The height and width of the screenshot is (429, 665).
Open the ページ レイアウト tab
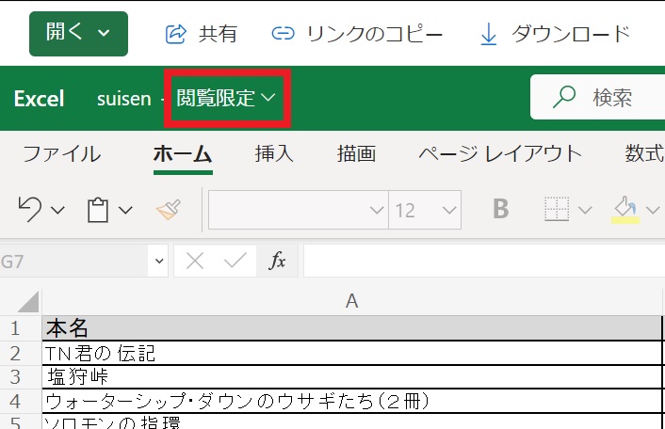pos(500,153)
